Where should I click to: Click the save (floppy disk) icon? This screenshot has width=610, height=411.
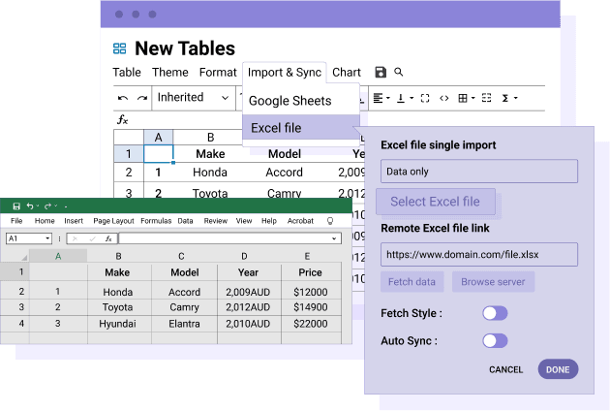click(x=381, y=73)
